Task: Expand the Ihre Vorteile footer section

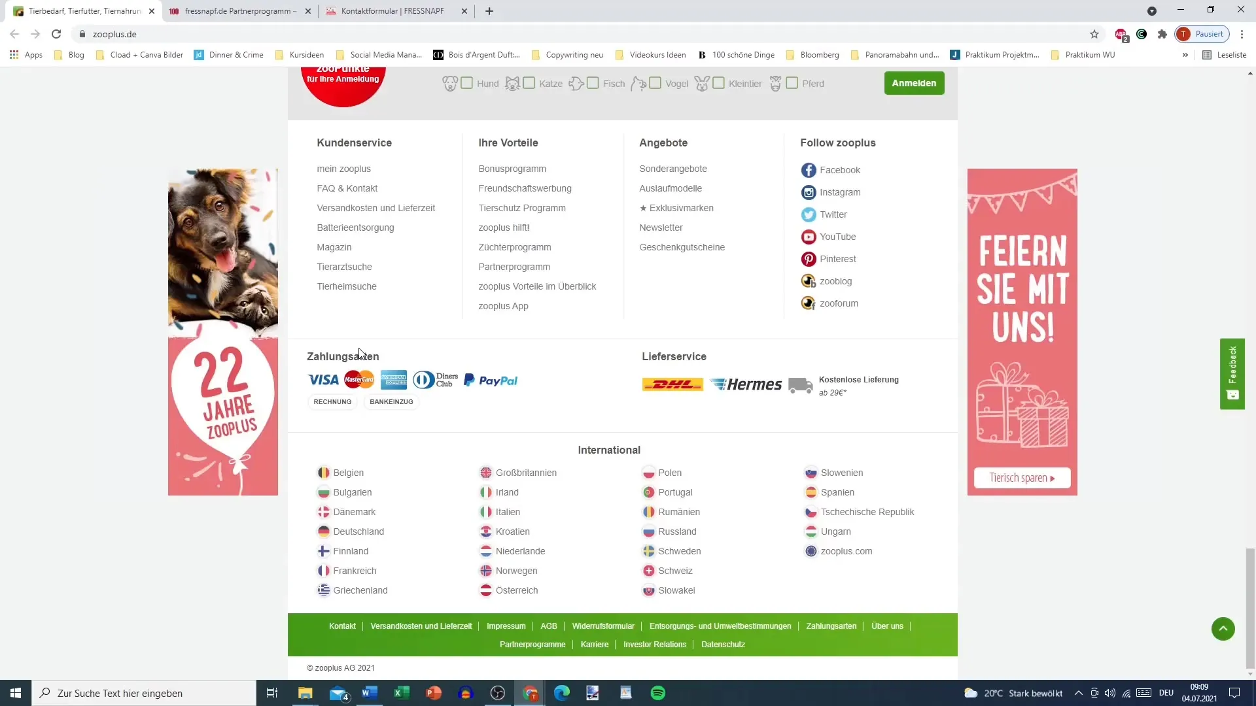Action: [x=508, y=143]
